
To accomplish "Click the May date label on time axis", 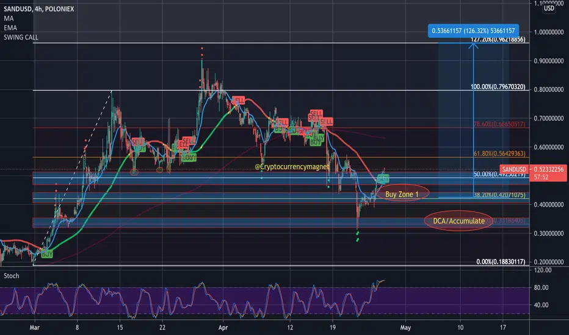I will [405, 328].
